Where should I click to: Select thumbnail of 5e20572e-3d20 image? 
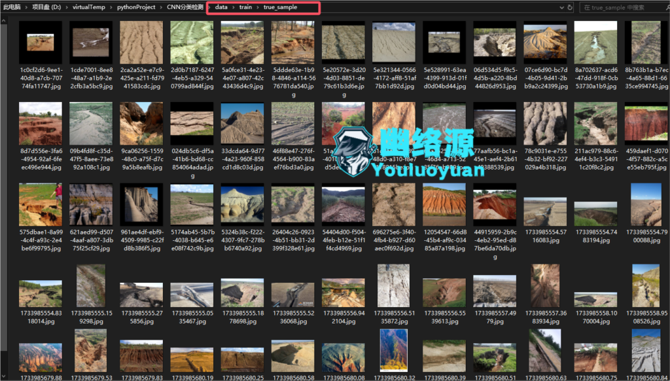(343, 43)
